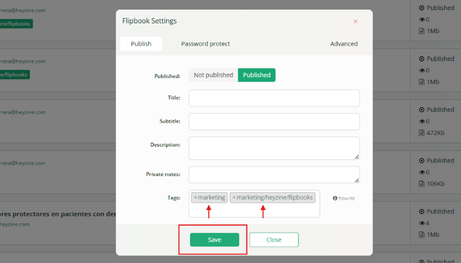Switch to the Publish tab
Screen dimensions: 461x263
click(x=141, y=44)
